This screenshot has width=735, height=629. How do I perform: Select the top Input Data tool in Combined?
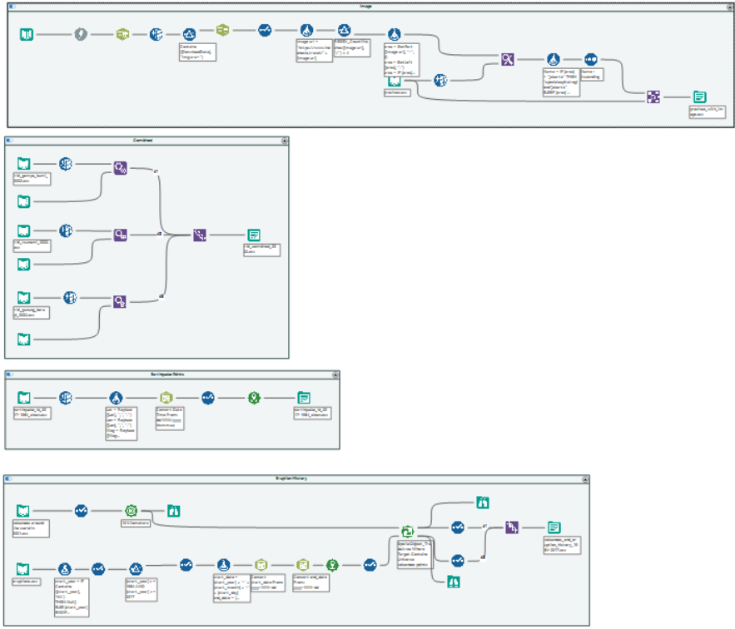[x=23, y=164]
